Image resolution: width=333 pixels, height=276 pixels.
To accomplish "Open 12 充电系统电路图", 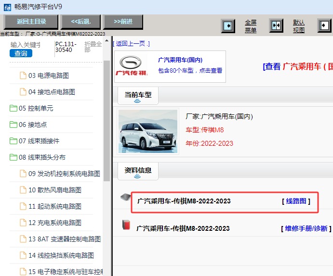I will [55, 223].
